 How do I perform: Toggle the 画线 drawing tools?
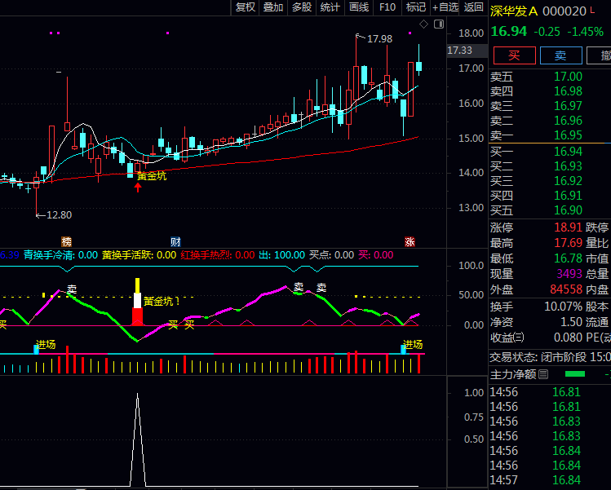click(359, 7)
